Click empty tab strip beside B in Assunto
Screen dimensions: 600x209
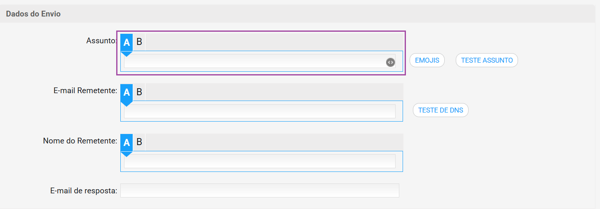[x=274, y=42]
